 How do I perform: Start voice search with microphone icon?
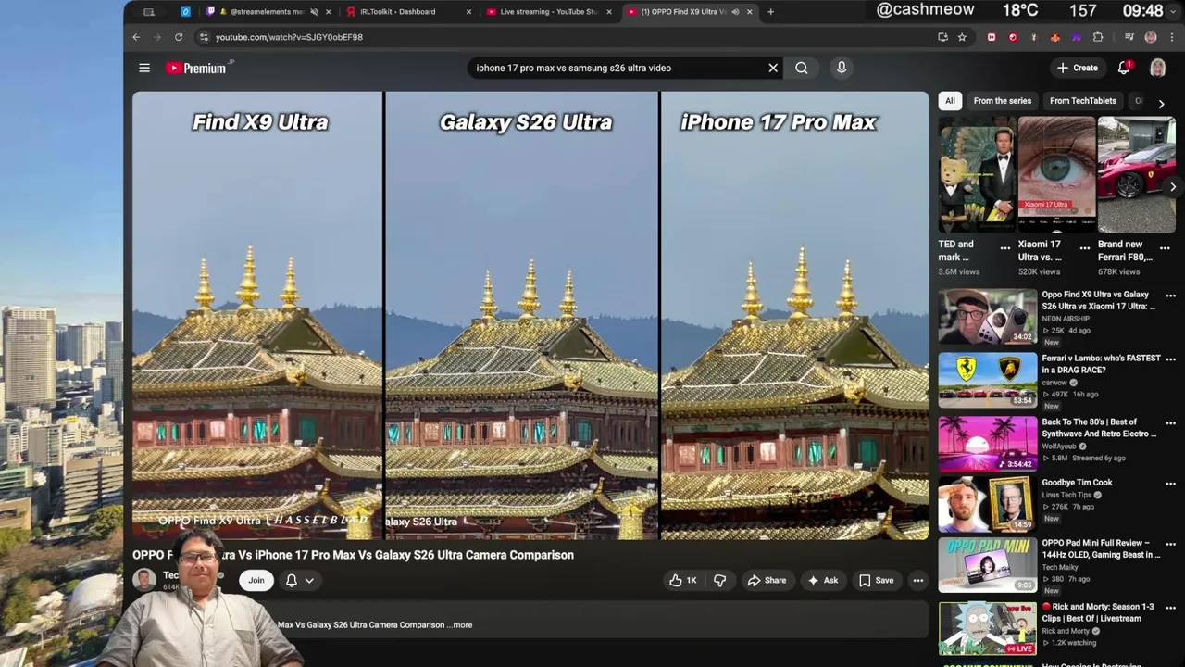click(x=842, y=68)
